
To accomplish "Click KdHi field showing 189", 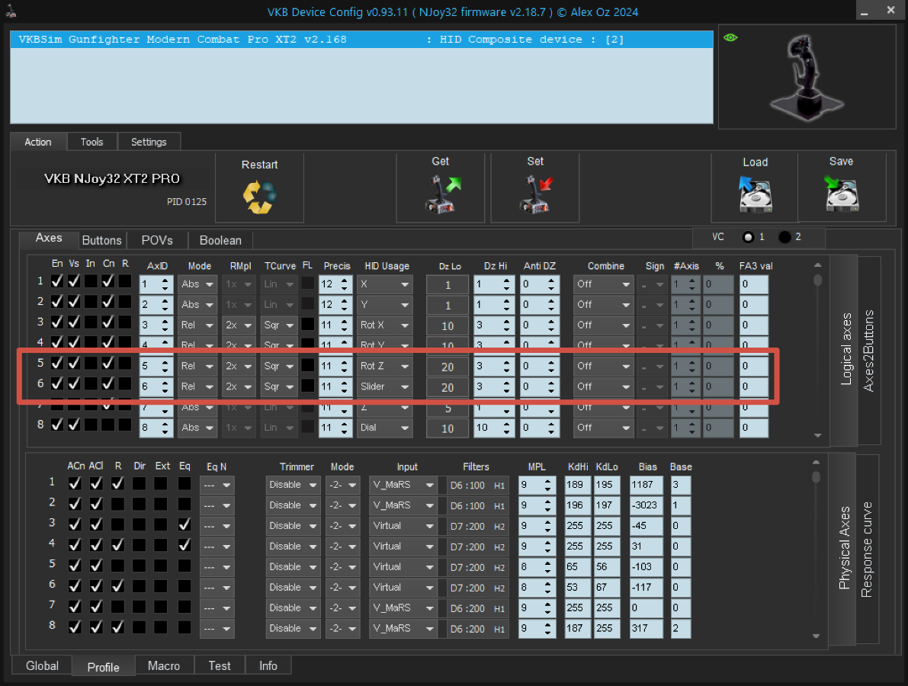I will click(577, 485).
